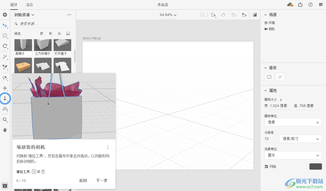Click the add camera bookmark star icon
The width and height of the screenshot is (326, 191).
[244, 15]
